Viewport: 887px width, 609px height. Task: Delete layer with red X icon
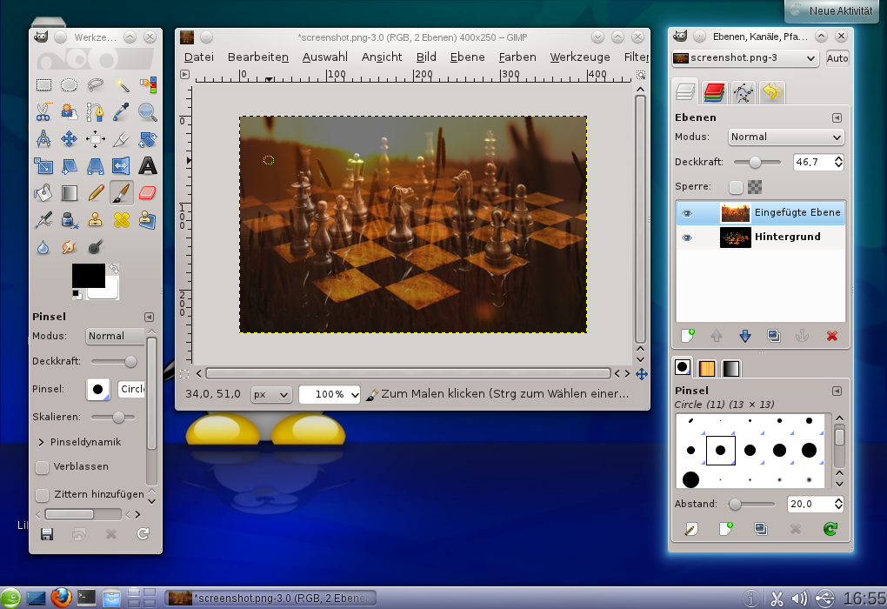click(x=831, y=336)
